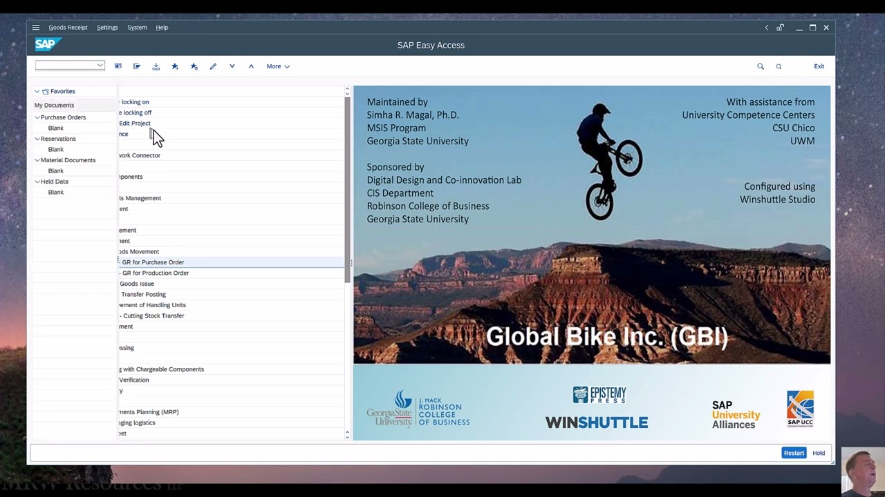Image resolution: width=885 pixels, height=497 pixels.
Task: Collapse the Reservations node
Action: (x=37, y=139)
